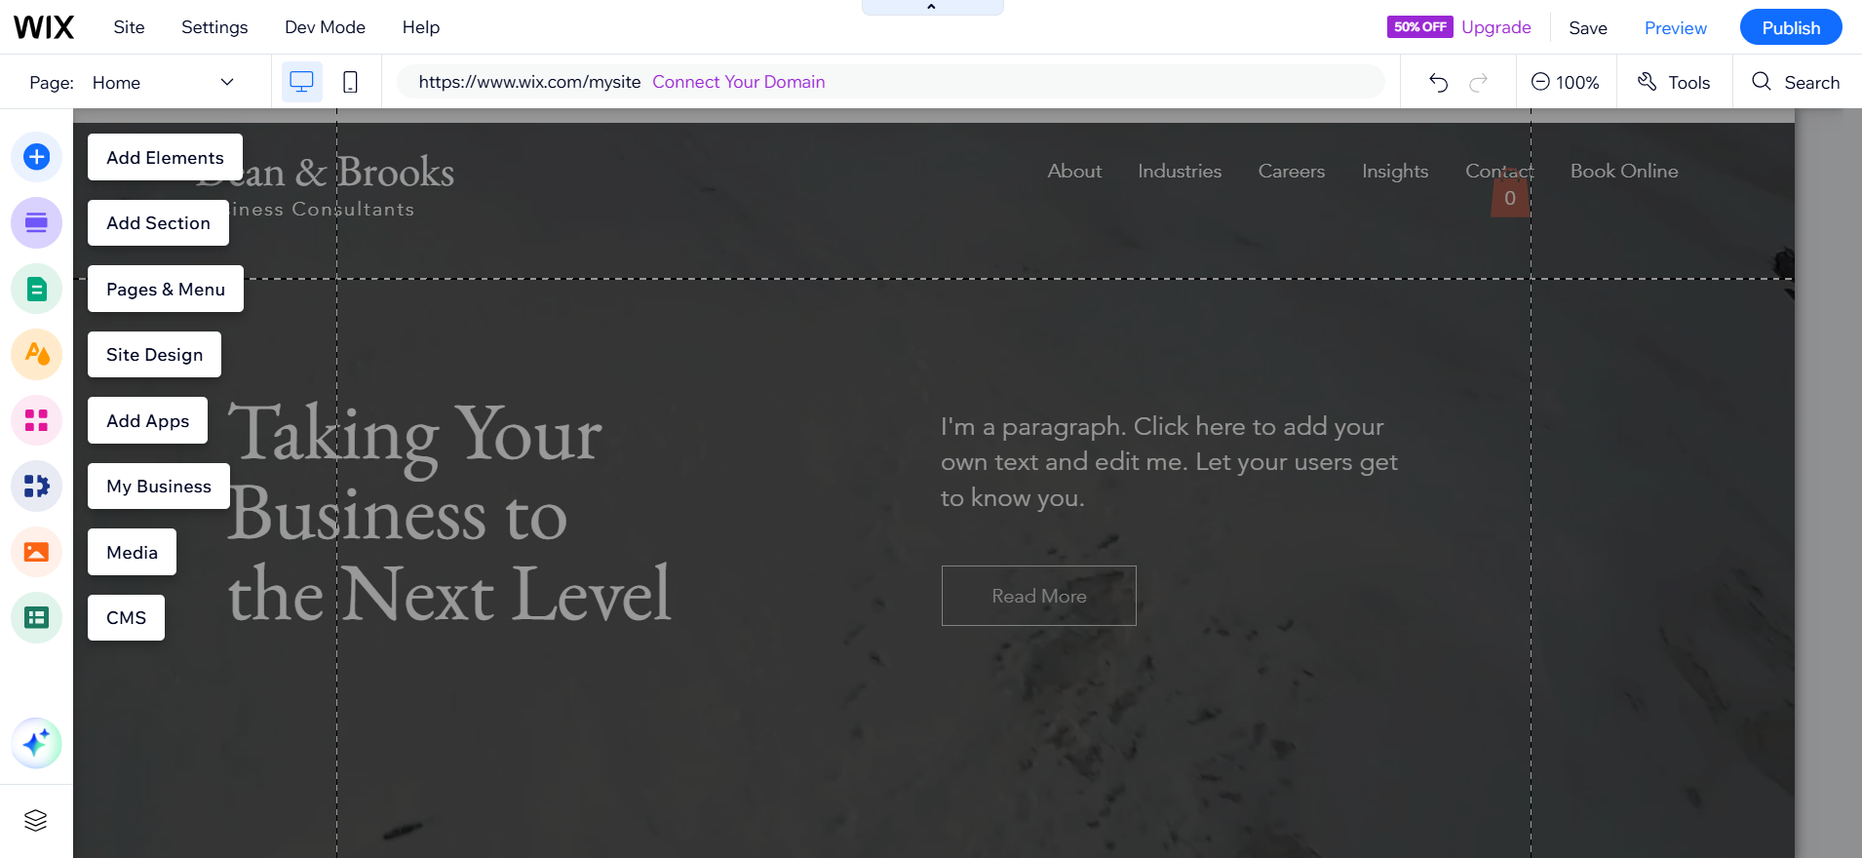Click the Add Elements plus icon

[x=36, y=157]
